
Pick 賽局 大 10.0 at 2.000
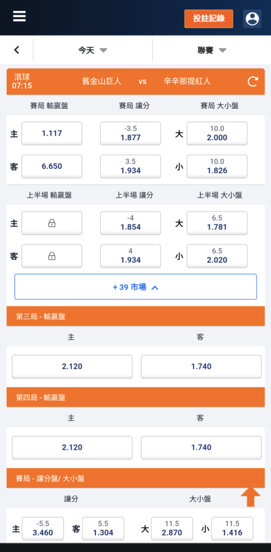(217, 134)
